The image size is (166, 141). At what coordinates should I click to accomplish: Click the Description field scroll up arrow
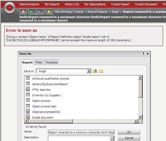pos(112,138)
